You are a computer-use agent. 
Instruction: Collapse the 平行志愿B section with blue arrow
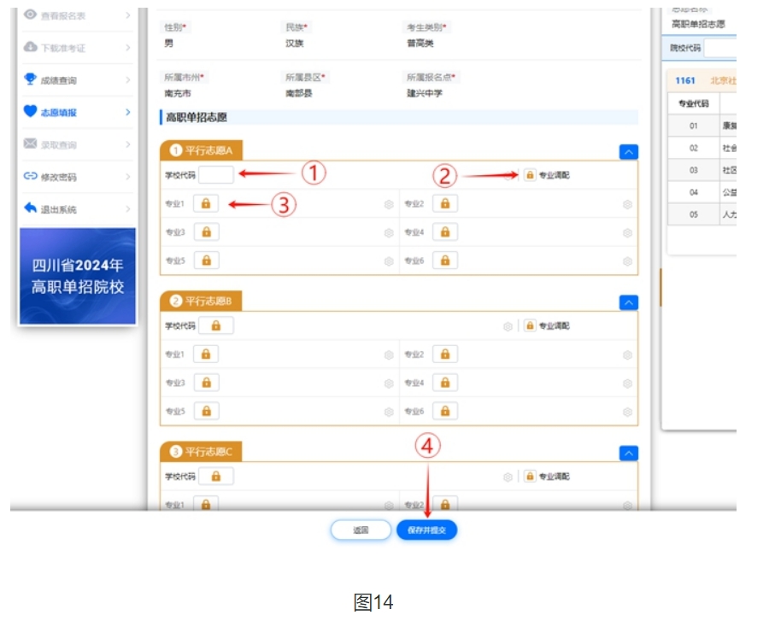(x=628, y=302)
